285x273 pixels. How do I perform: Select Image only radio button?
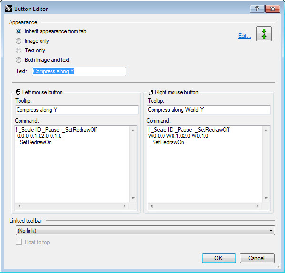pyautogui.click(x=19, y=41)
